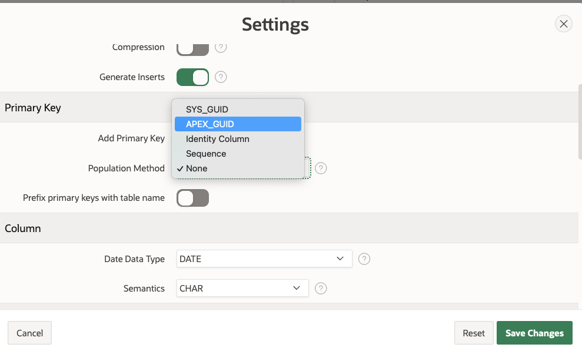This screenshot has width=582, height=354.
Task: Click help icon next to Generate Inserts
Action: (221, 77)
